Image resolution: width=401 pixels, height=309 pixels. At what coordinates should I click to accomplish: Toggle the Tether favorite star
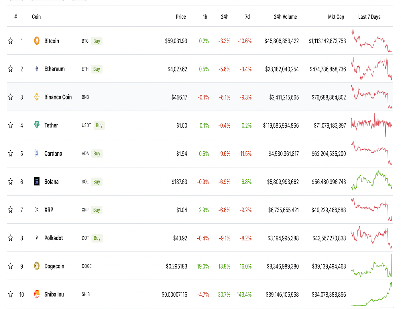click(x=11, y=125)
